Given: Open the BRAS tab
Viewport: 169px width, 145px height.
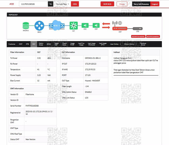Looking at the screenshot, I should tap(49, 44).
